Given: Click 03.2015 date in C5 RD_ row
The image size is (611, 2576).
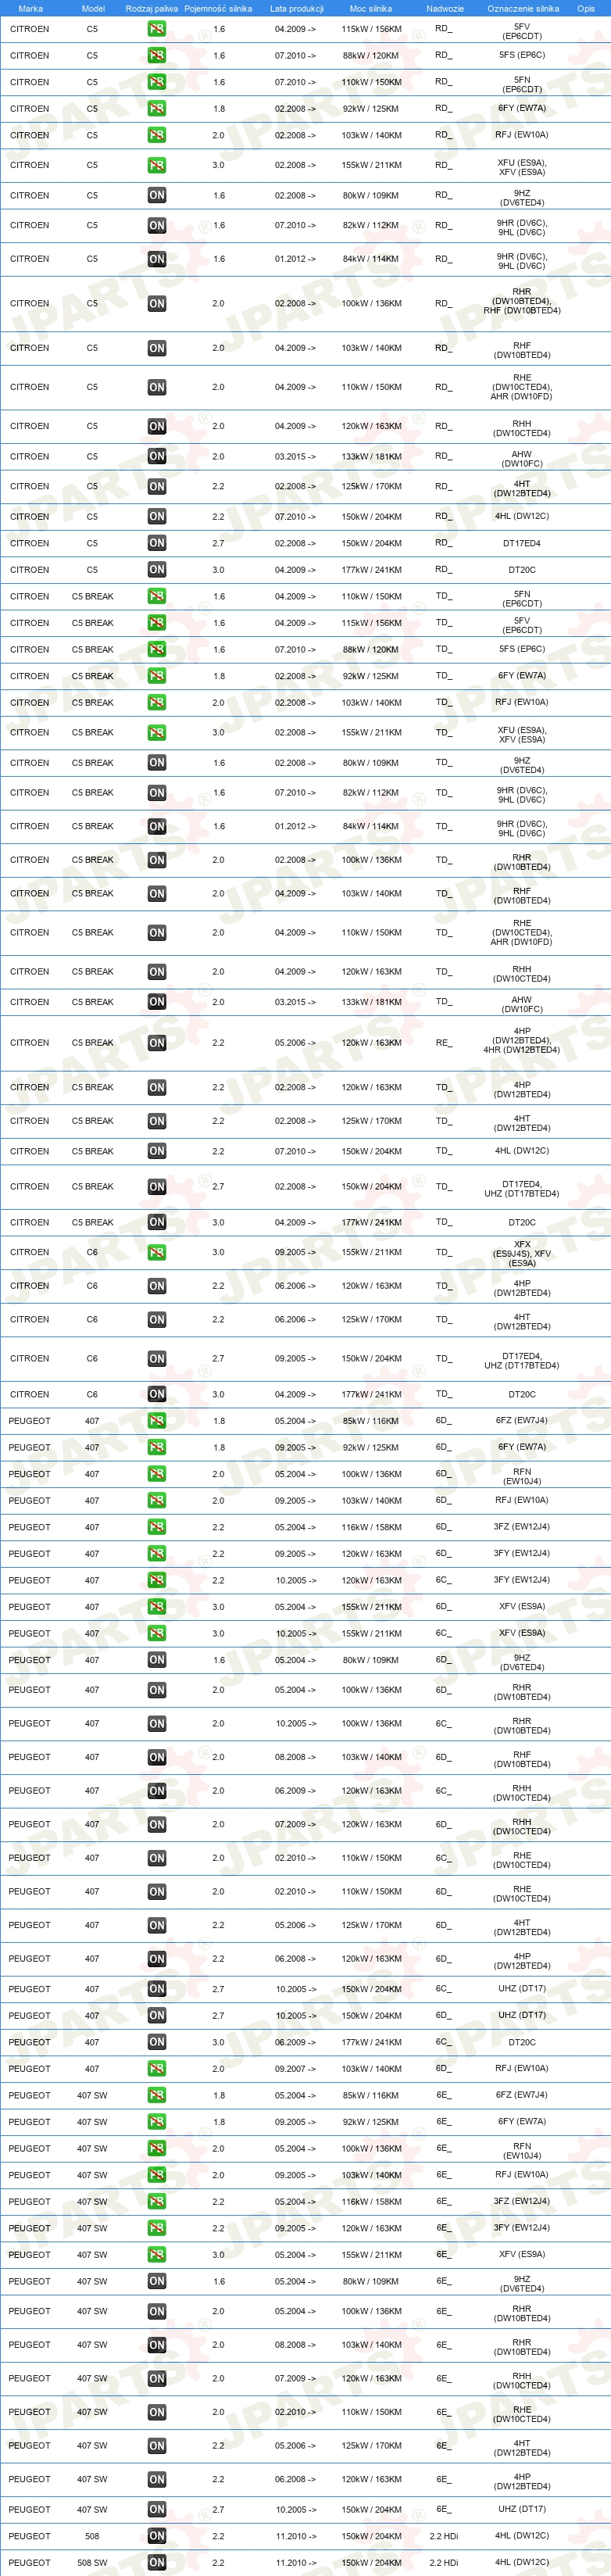Looking at the screenshot, I should pyautogui.click(x=295, y=457).
